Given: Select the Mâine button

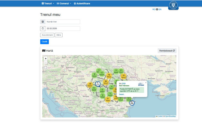Looking at the screenshot, I should tap(59, 35).
